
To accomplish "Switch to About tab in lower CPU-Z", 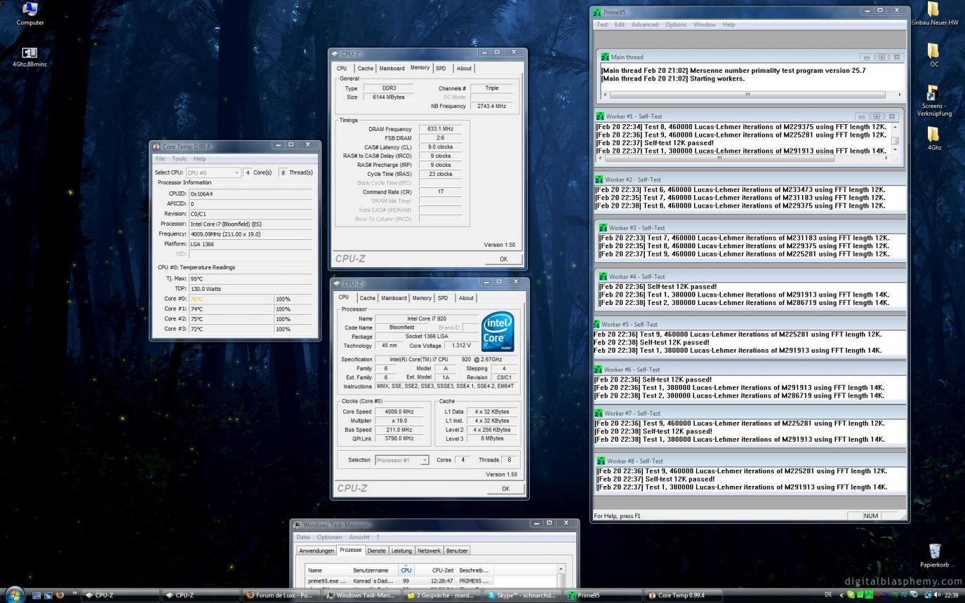I will [x=466, y=298].
